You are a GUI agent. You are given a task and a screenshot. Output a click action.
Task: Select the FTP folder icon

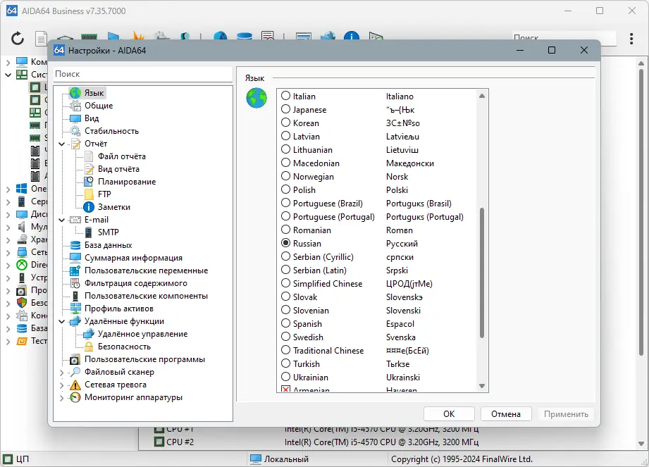pos(89,194)
